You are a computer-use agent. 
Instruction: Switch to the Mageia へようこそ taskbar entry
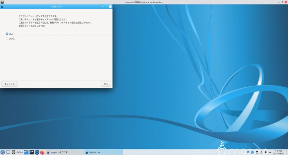coord(65,152)
